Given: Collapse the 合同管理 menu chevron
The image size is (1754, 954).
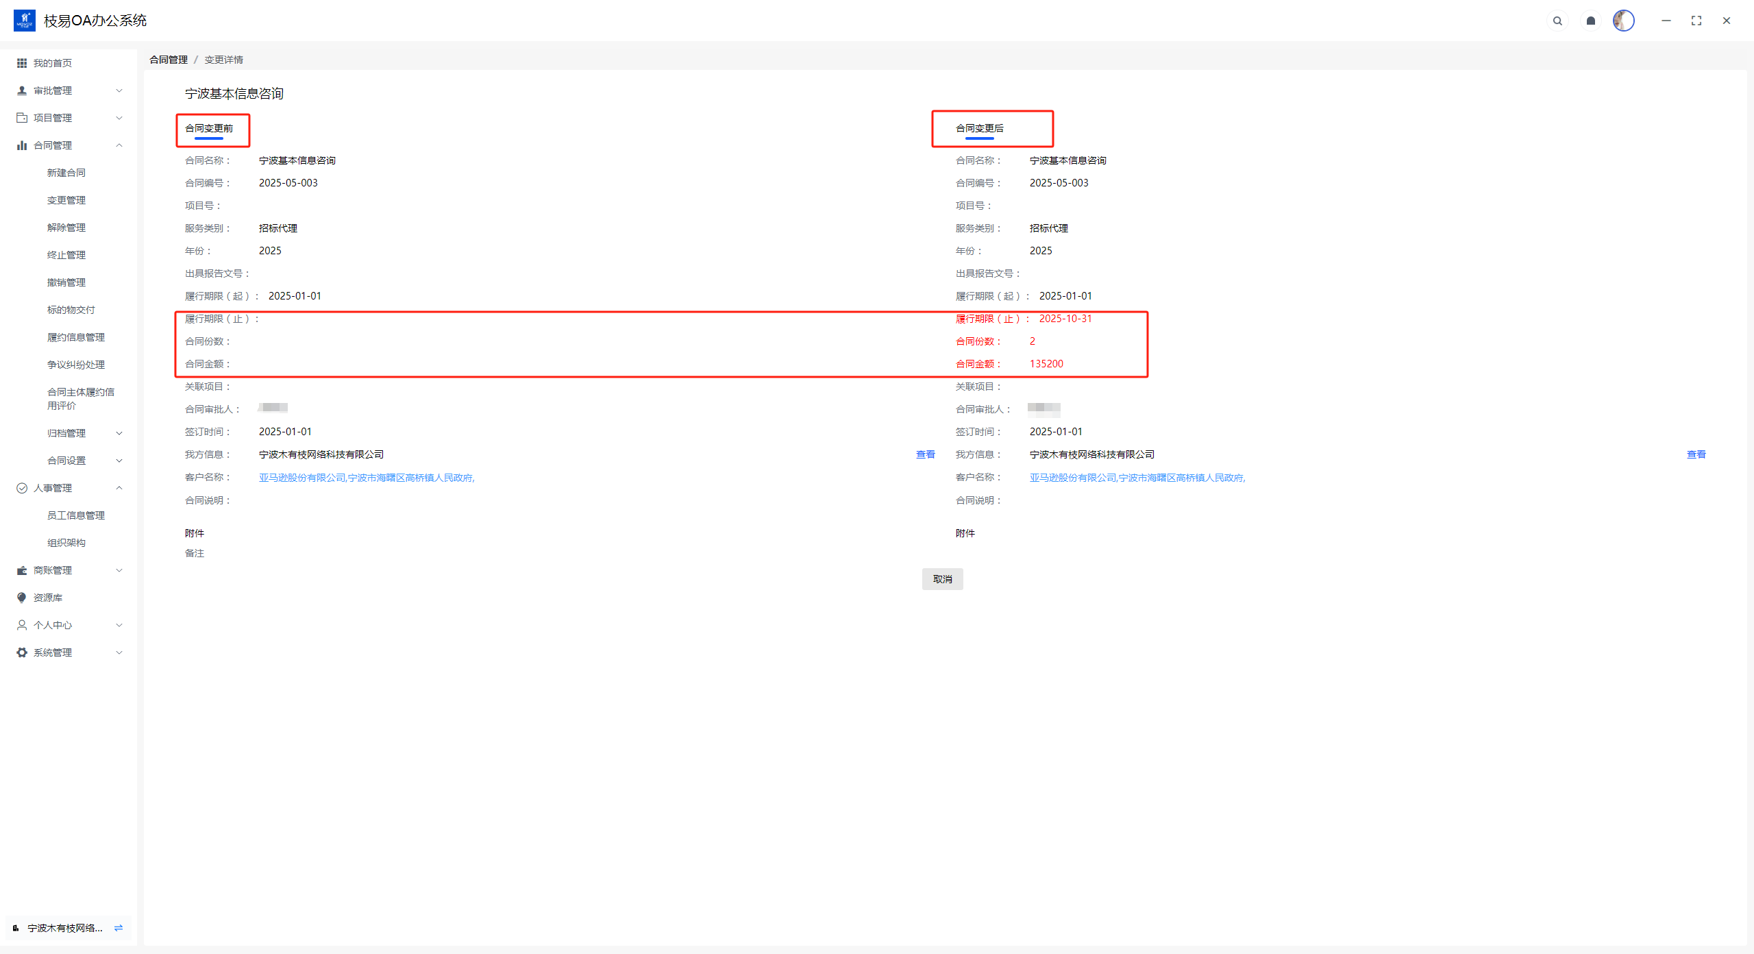Looking at the screenshot, I should [119, 145].
